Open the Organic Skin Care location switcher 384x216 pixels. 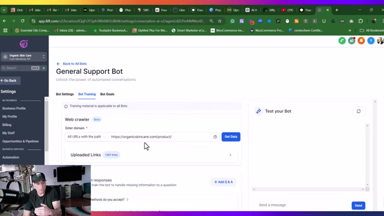click(24, 57)
